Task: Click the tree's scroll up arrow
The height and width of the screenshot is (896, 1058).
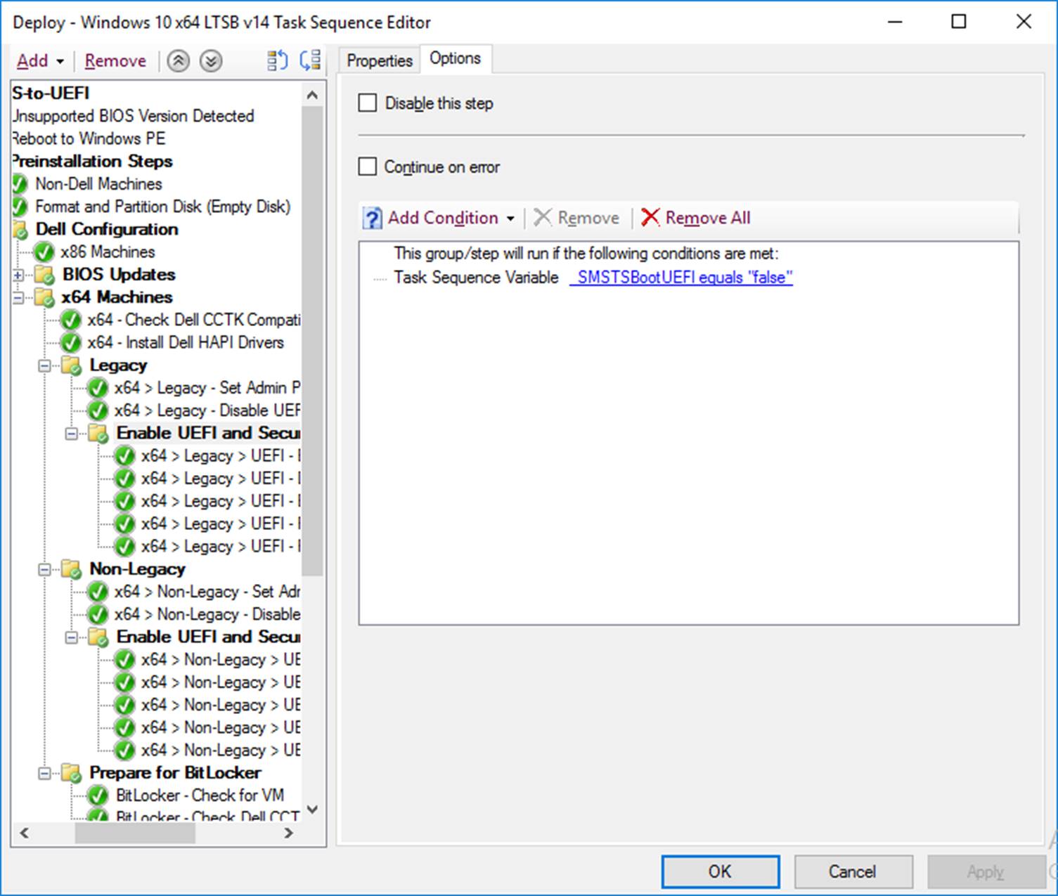Action: [313, 95]
